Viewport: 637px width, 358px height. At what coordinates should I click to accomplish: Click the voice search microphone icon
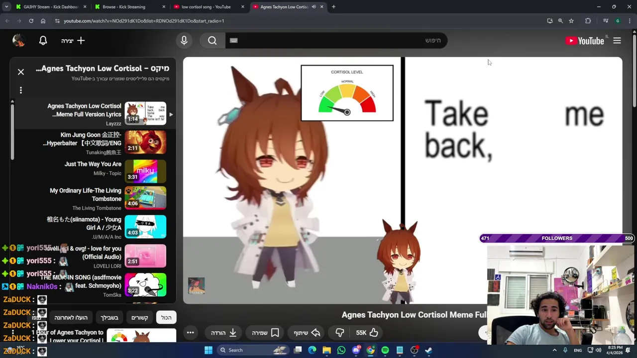pos(184,41)
